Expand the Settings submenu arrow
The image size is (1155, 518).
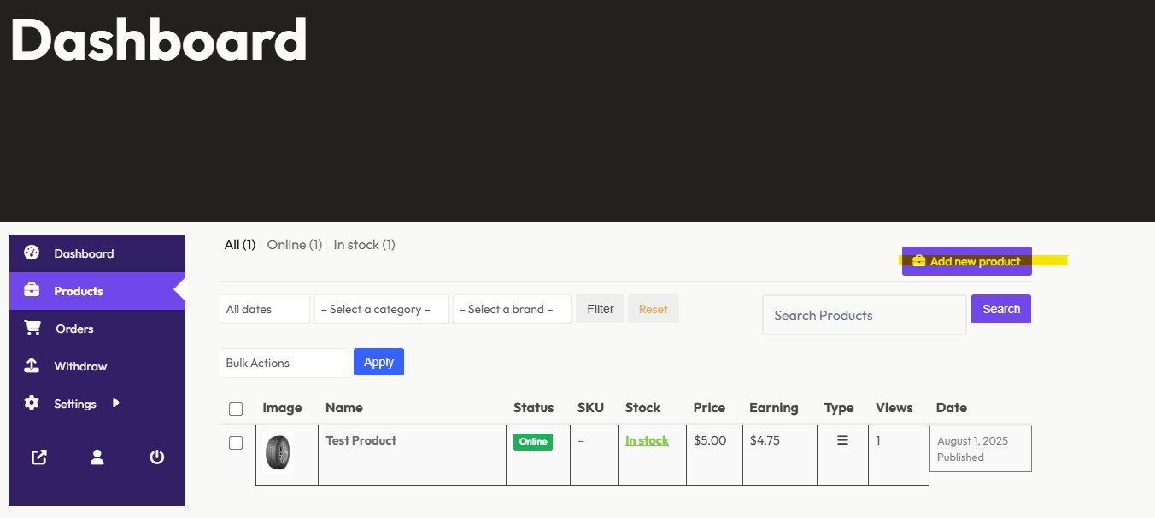pos(116,403)
